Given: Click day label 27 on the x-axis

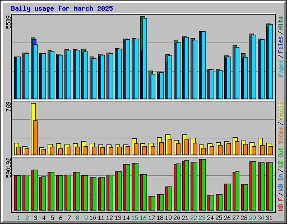Looking at the screenshot, I should 235,218.
